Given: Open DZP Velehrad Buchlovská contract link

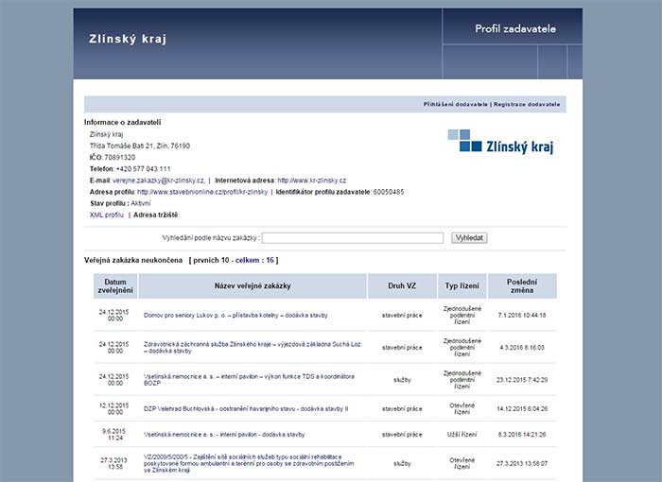Looking at the screenshot, I should coord(246,409).
